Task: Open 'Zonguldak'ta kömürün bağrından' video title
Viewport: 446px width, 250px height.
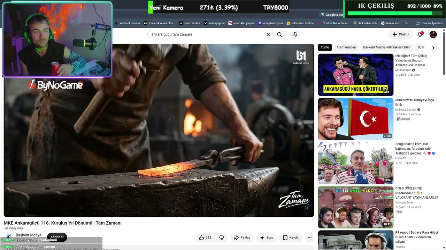Action: (x=415, y=149)
